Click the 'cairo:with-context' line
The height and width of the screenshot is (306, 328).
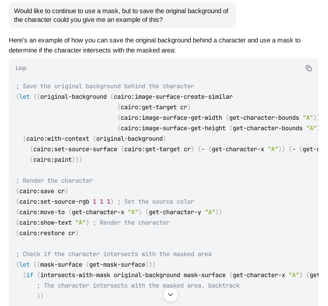coord(94,139)
